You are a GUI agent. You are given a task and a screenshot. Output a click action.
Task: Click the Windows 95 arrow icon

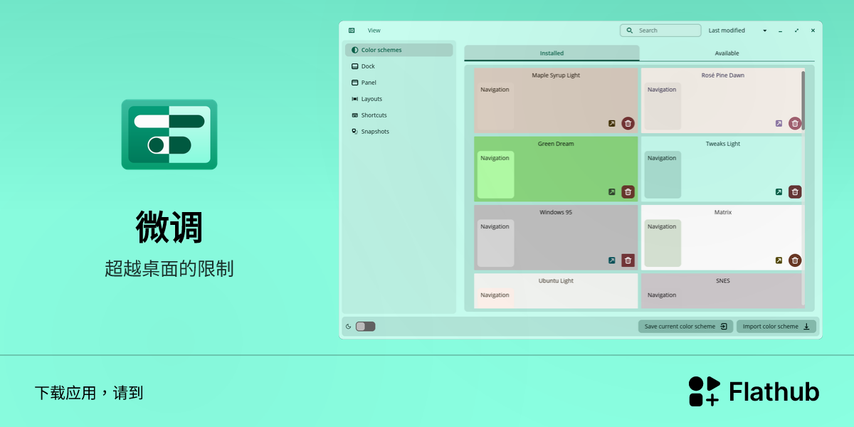click(x=611, y=260)
